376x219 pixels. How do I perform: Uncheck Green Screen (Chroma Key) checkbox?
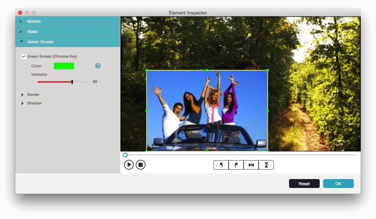(x=24, y=56)
